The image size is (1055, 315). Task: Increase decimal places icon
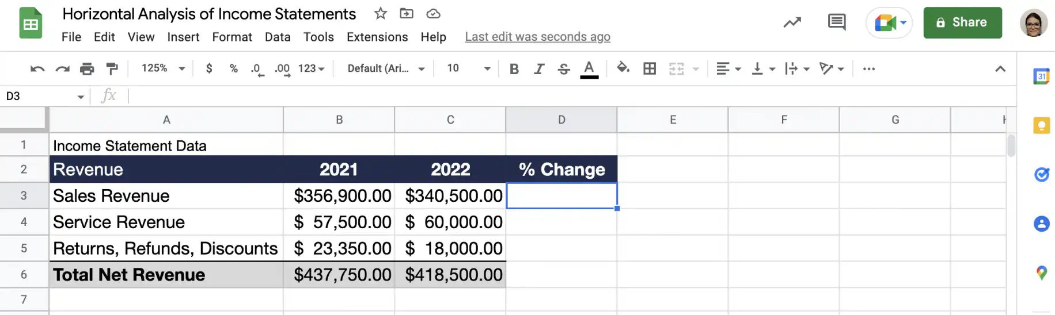[x=282, y=69]
